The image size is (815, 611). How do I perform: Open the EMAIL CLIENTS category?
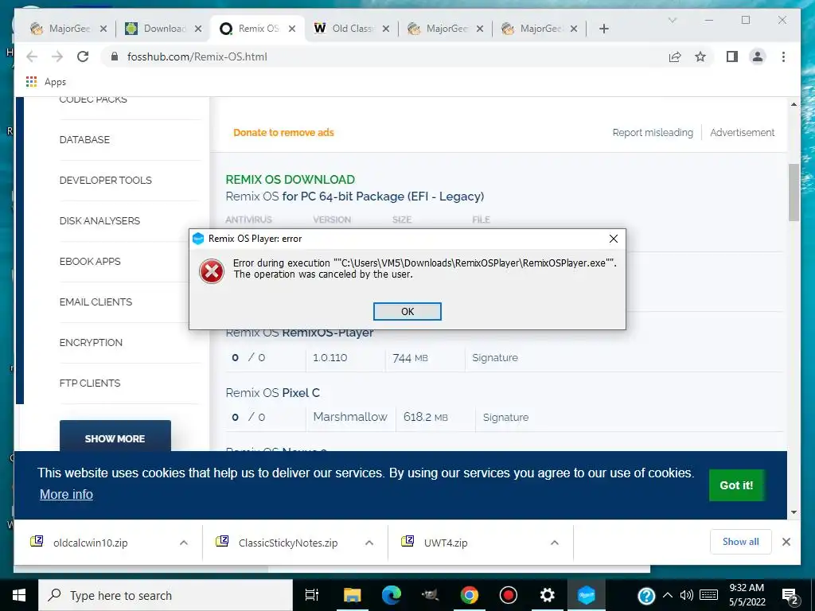point(96,302)
